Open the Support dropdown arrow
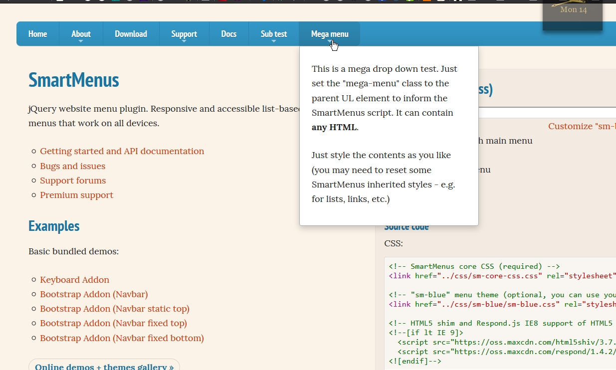616x370 pixels. tap(184, 40)
